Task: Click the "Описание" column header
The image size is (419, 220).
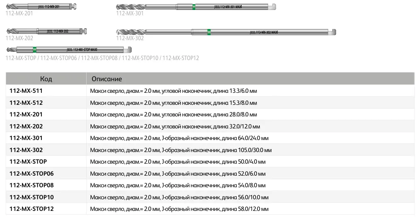Action: coord(107,79)
